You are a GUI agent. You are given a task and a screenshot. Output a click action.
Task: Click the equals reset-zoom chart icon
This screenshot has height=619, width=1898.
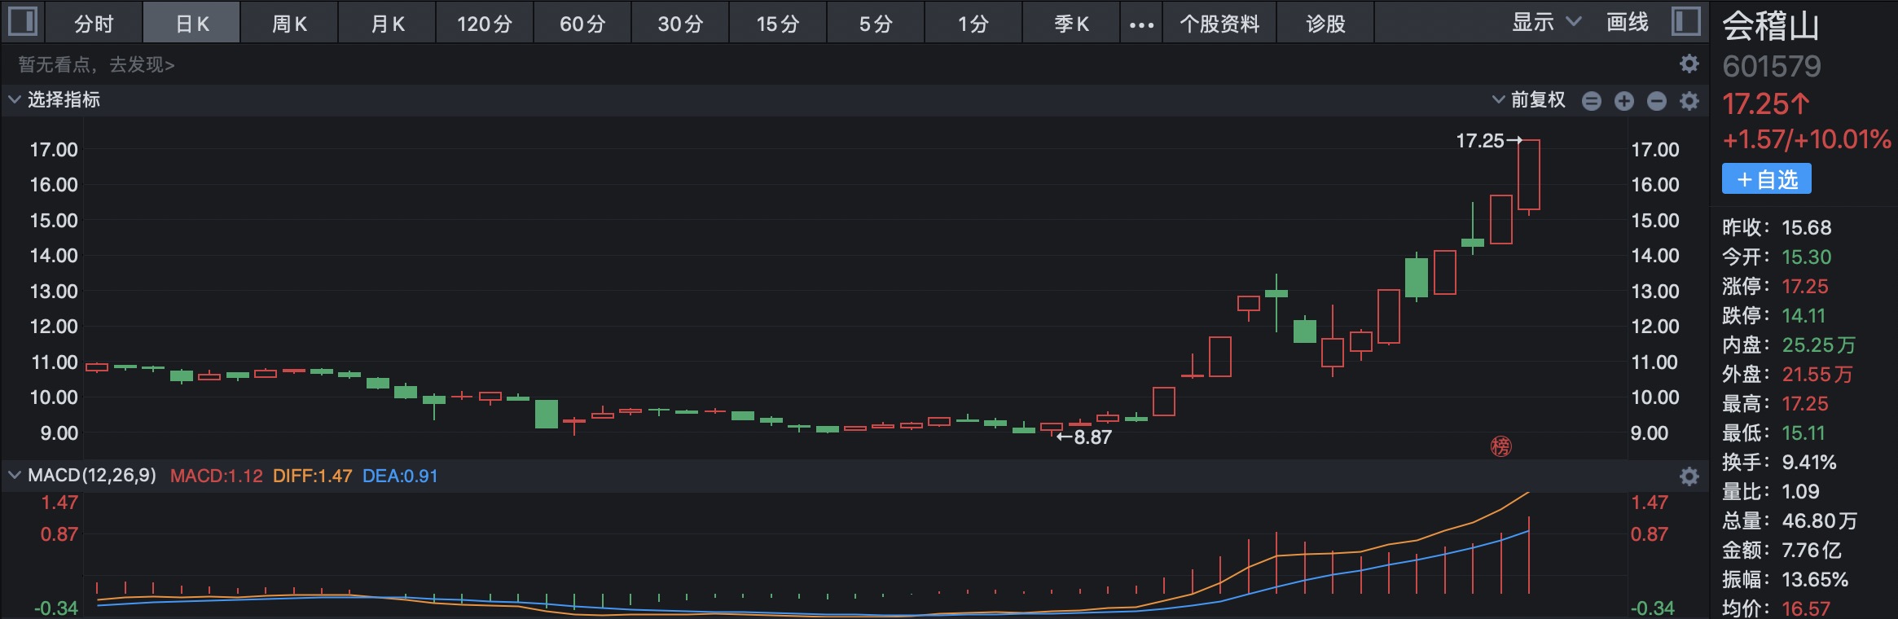click(x=1592, y=100)
